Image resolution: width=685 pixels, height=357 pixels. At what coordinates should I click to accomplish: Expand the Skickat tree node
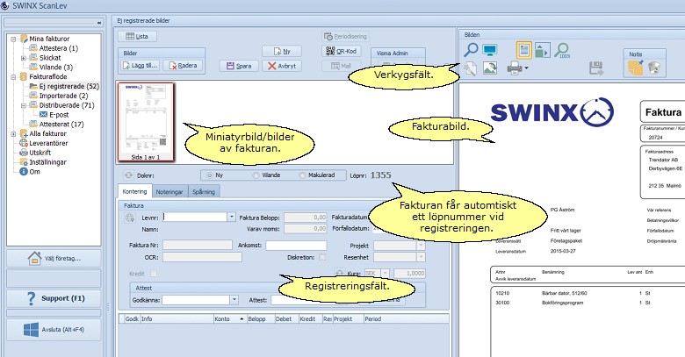click(24, 58)
